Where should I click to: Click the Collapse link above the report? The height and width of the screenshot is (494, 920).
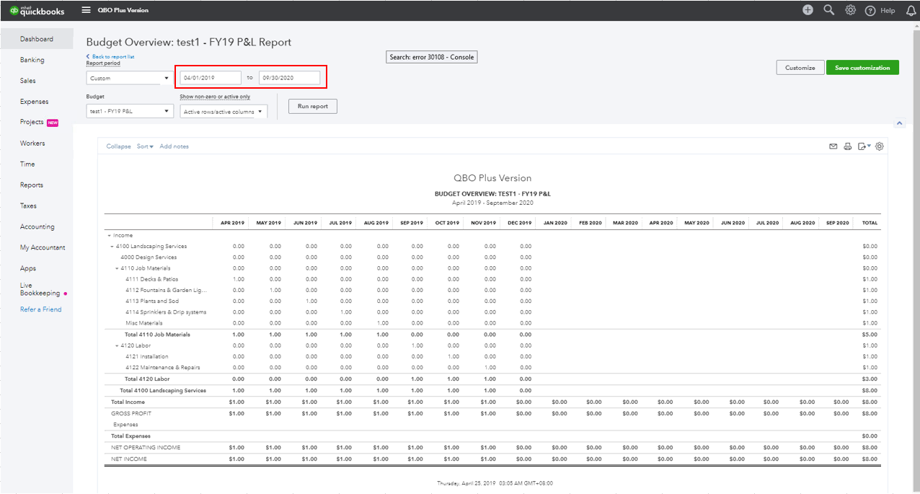pyautogui.click(x=119, y=146)
